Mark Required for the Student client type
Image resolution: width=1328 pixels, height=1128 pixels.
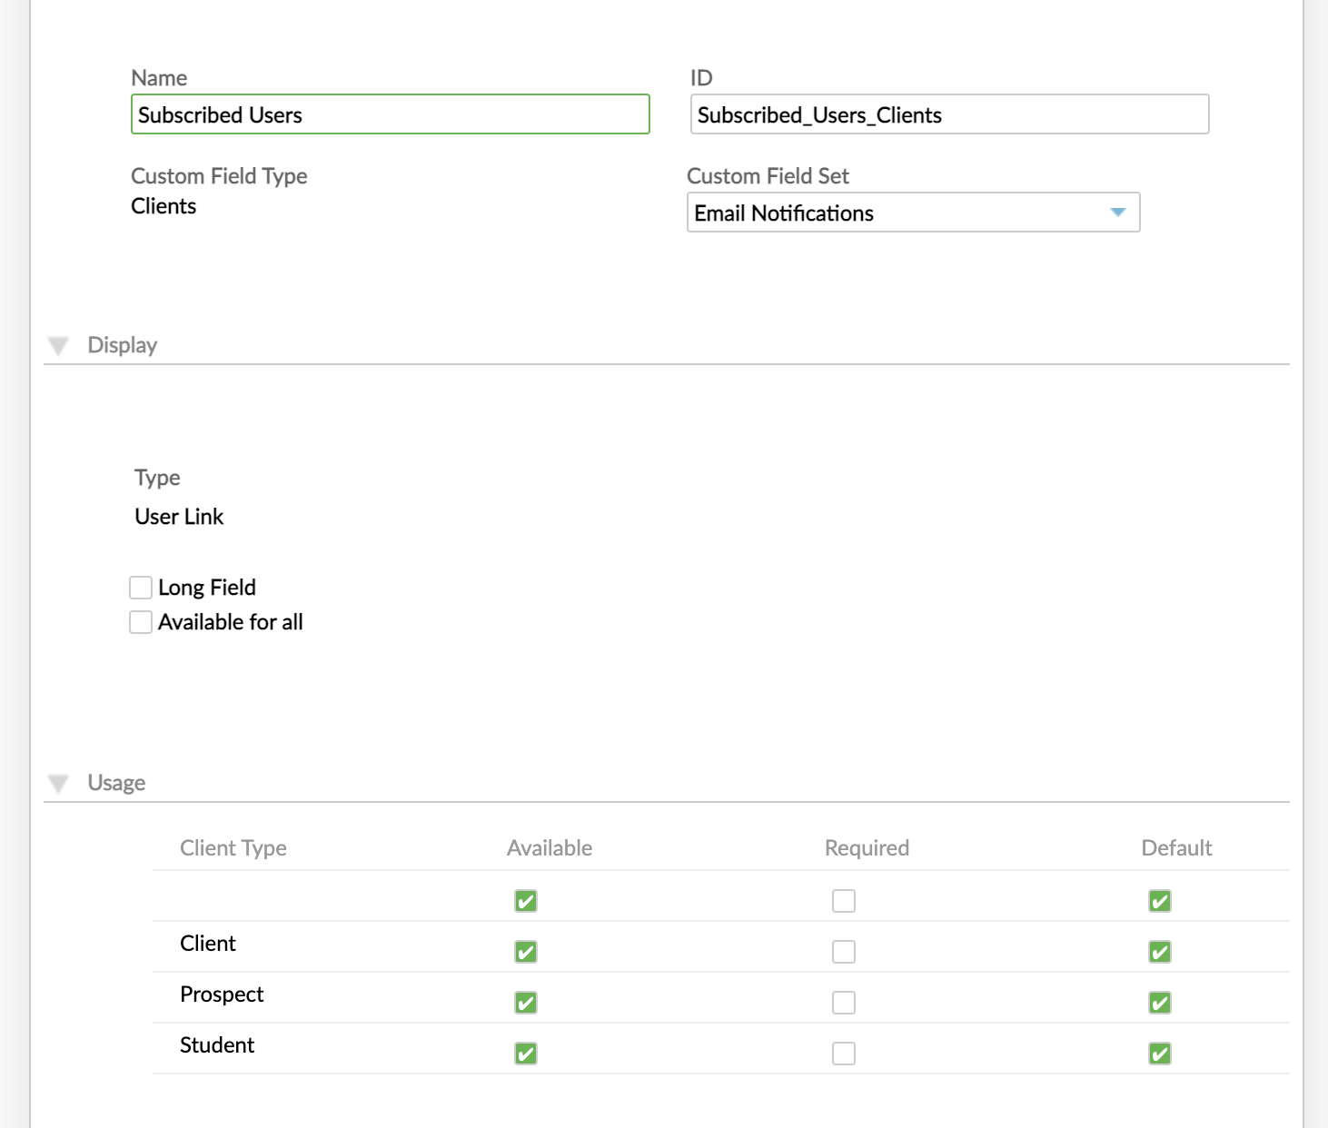point(843,1053)
